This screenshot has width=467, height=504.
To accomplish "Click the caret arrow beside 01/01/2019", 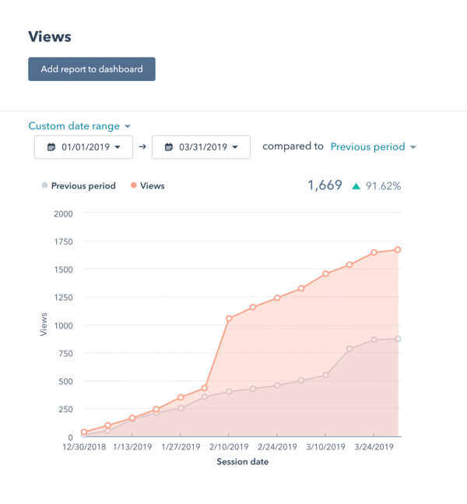I will click(118, 147).
